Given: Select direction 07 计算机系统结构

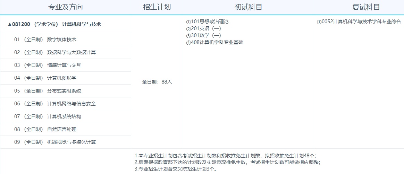Looking at the screenshot, I should 48,116.
